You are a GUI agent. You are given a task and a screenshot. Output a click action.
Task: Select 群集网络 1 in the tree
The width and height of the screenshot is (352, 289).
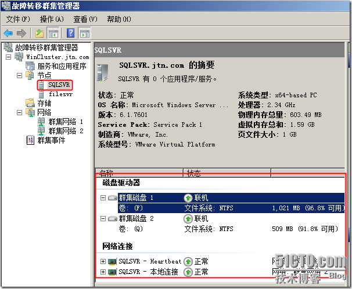[66, 122]
